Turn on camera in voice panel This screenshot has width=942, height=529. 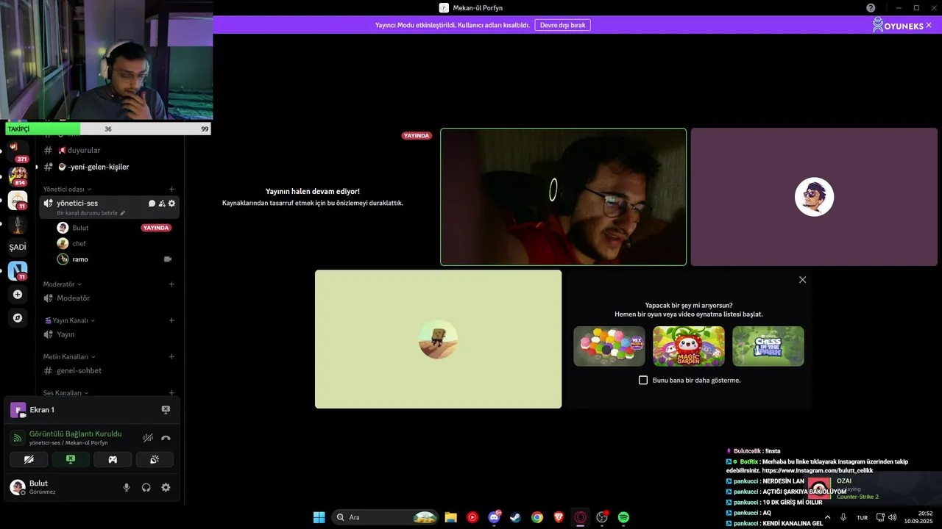click(x=29, y=459)
